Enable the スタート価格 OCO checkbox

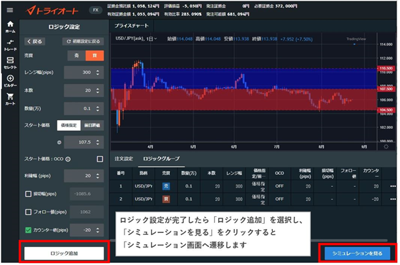100,159
